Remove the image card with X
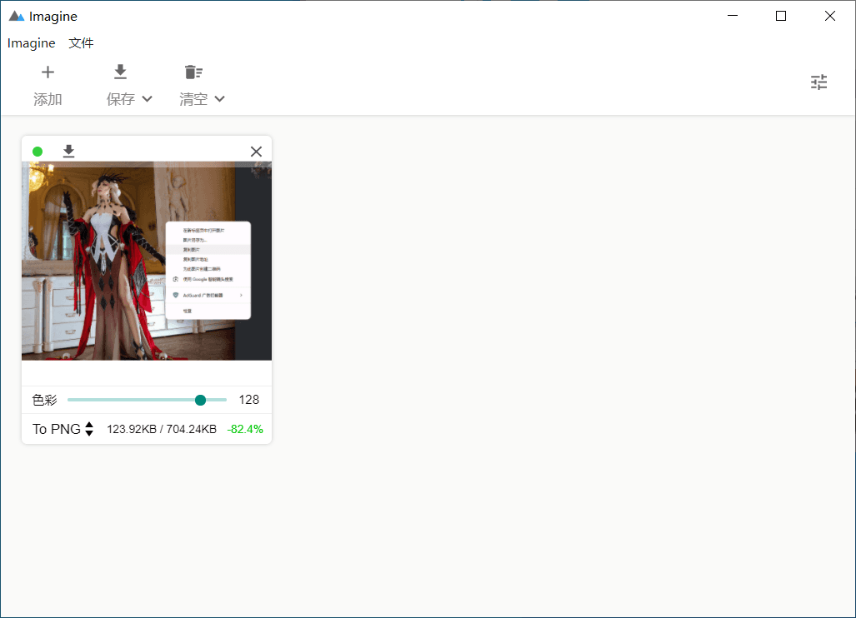Screen dimensions: 856x618 tap(256, 152)
